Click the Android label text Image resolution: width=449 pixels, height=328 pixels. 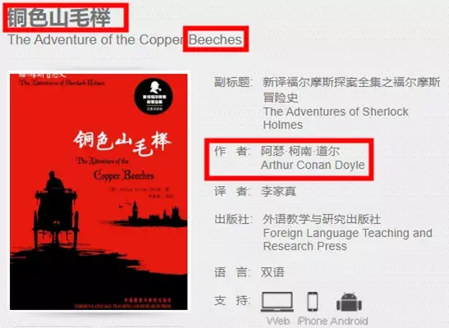349,321
